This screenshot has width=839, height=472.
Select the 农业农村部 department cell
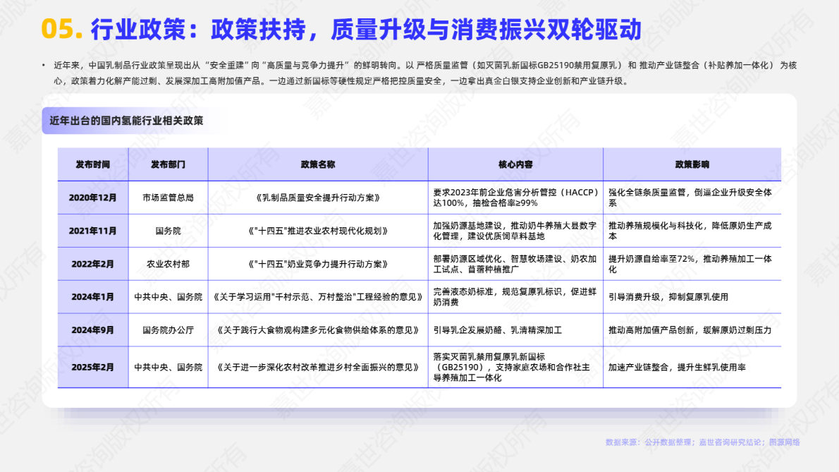click(167, 265)
